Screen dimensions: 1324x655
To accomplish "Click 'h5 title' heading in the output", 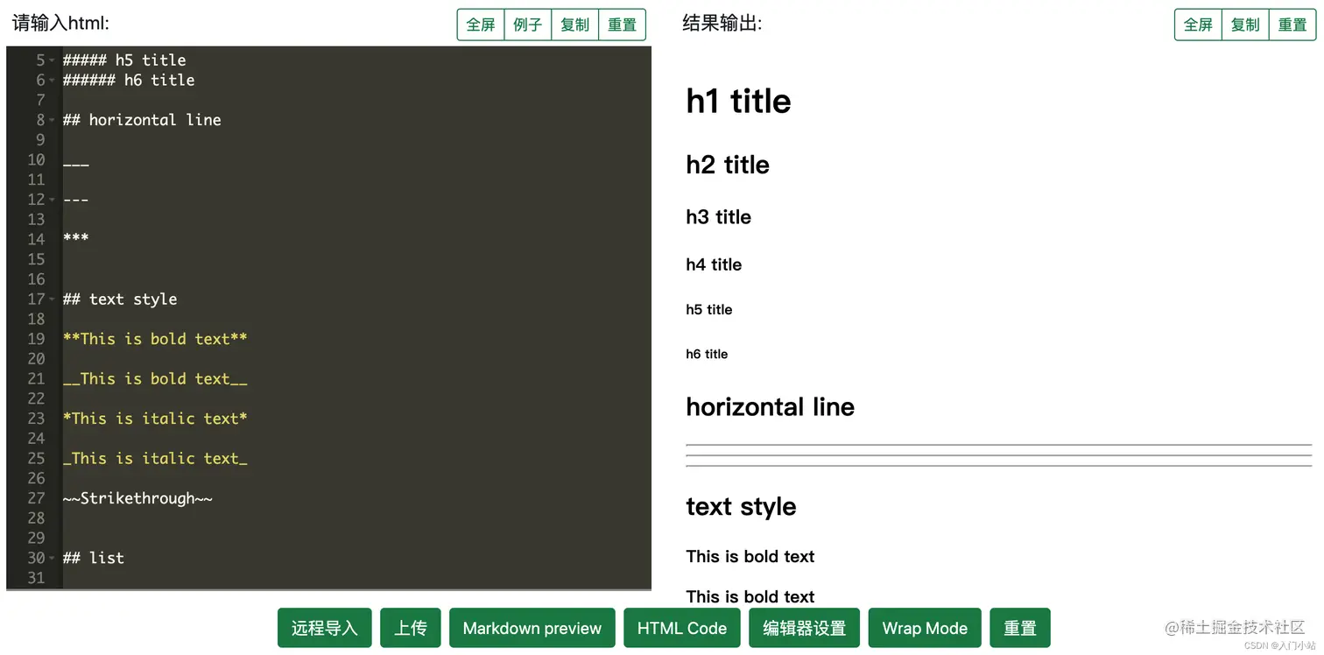I will (709, 309).
